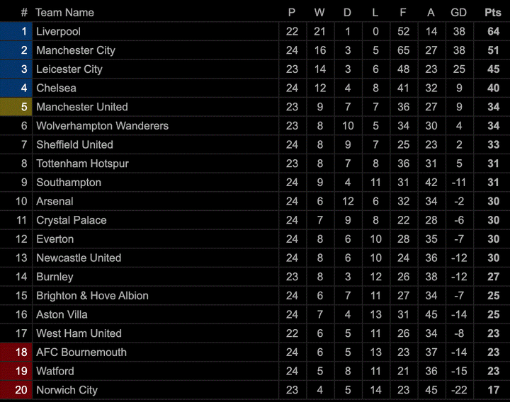The image size is (510, 402).
Task: Click the AFC Bournemouth team name
Action: tap(81, 352)
